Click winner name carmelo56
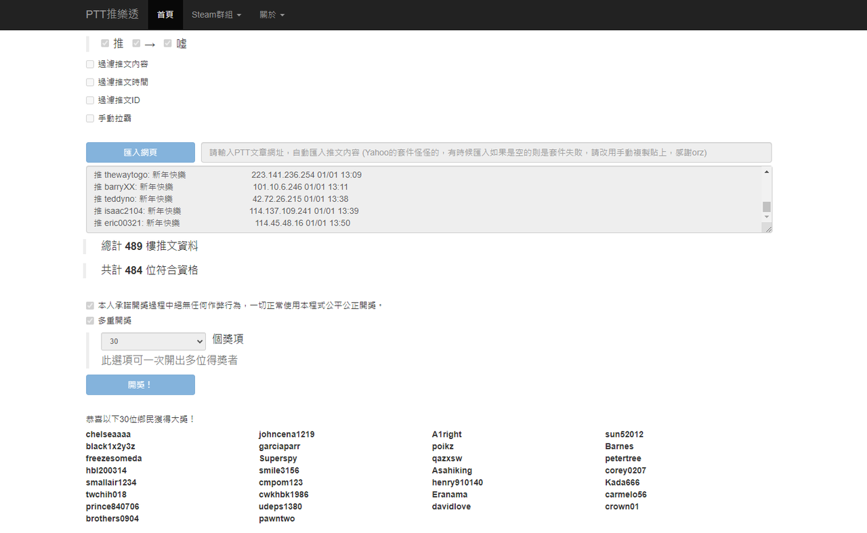The width and height of the screenshot is (867, 533). (626, 494)
